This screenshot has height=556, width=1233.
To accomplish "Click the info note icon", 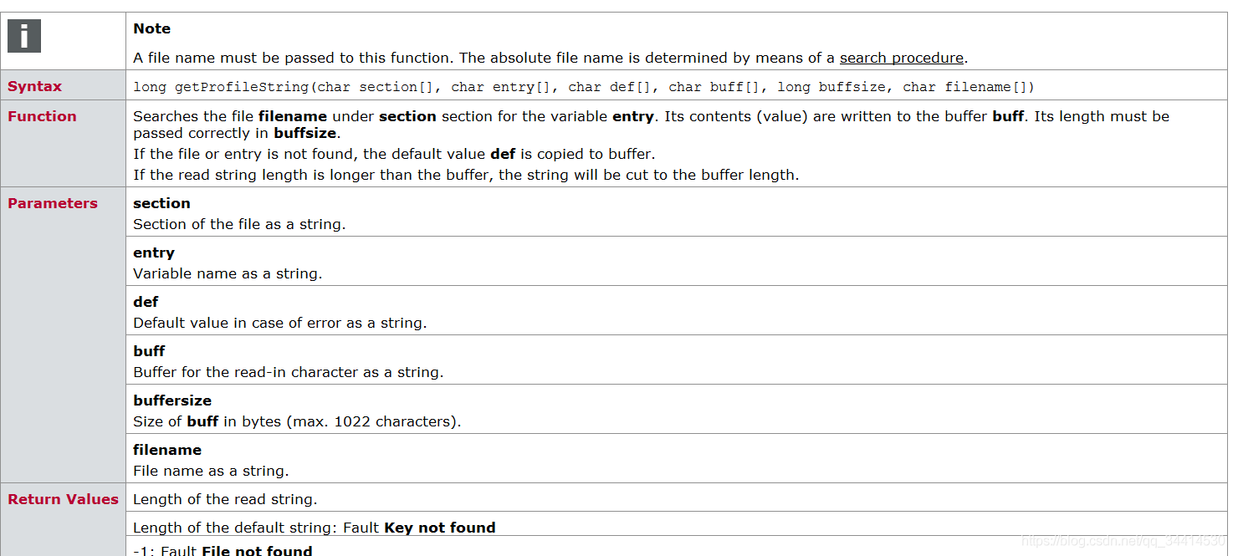I will [24, 36].
